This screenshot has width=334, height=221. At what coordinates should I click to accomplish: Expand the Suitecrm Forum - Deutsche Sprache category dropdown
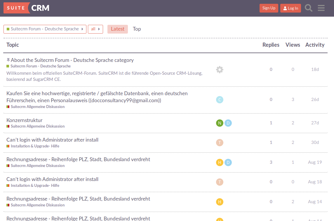click(45, 29)
